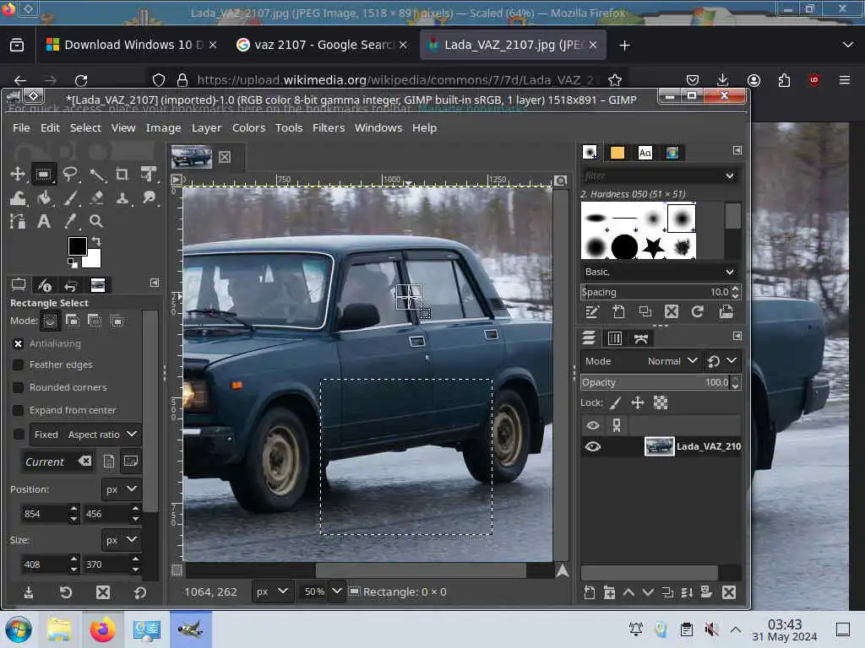Select the Move tool in toolbox

pos(17,175)
